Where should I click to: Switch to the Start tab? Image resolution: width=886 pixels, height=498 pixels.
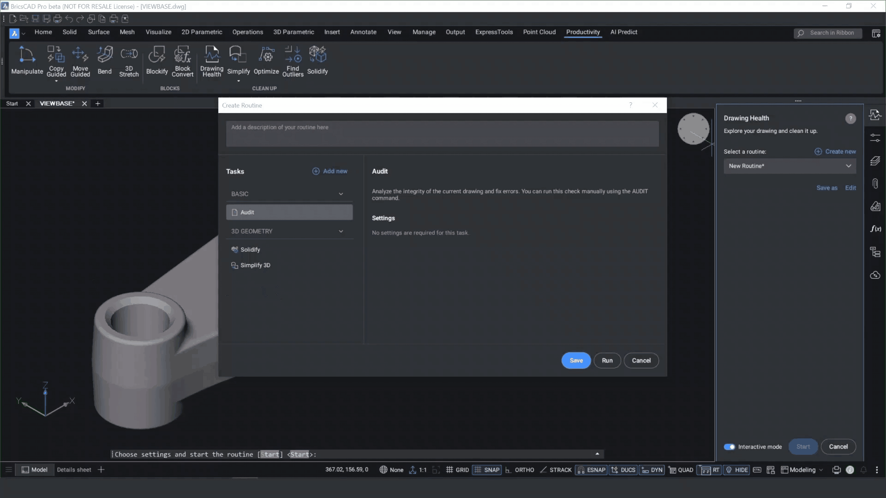coord(12,103)
